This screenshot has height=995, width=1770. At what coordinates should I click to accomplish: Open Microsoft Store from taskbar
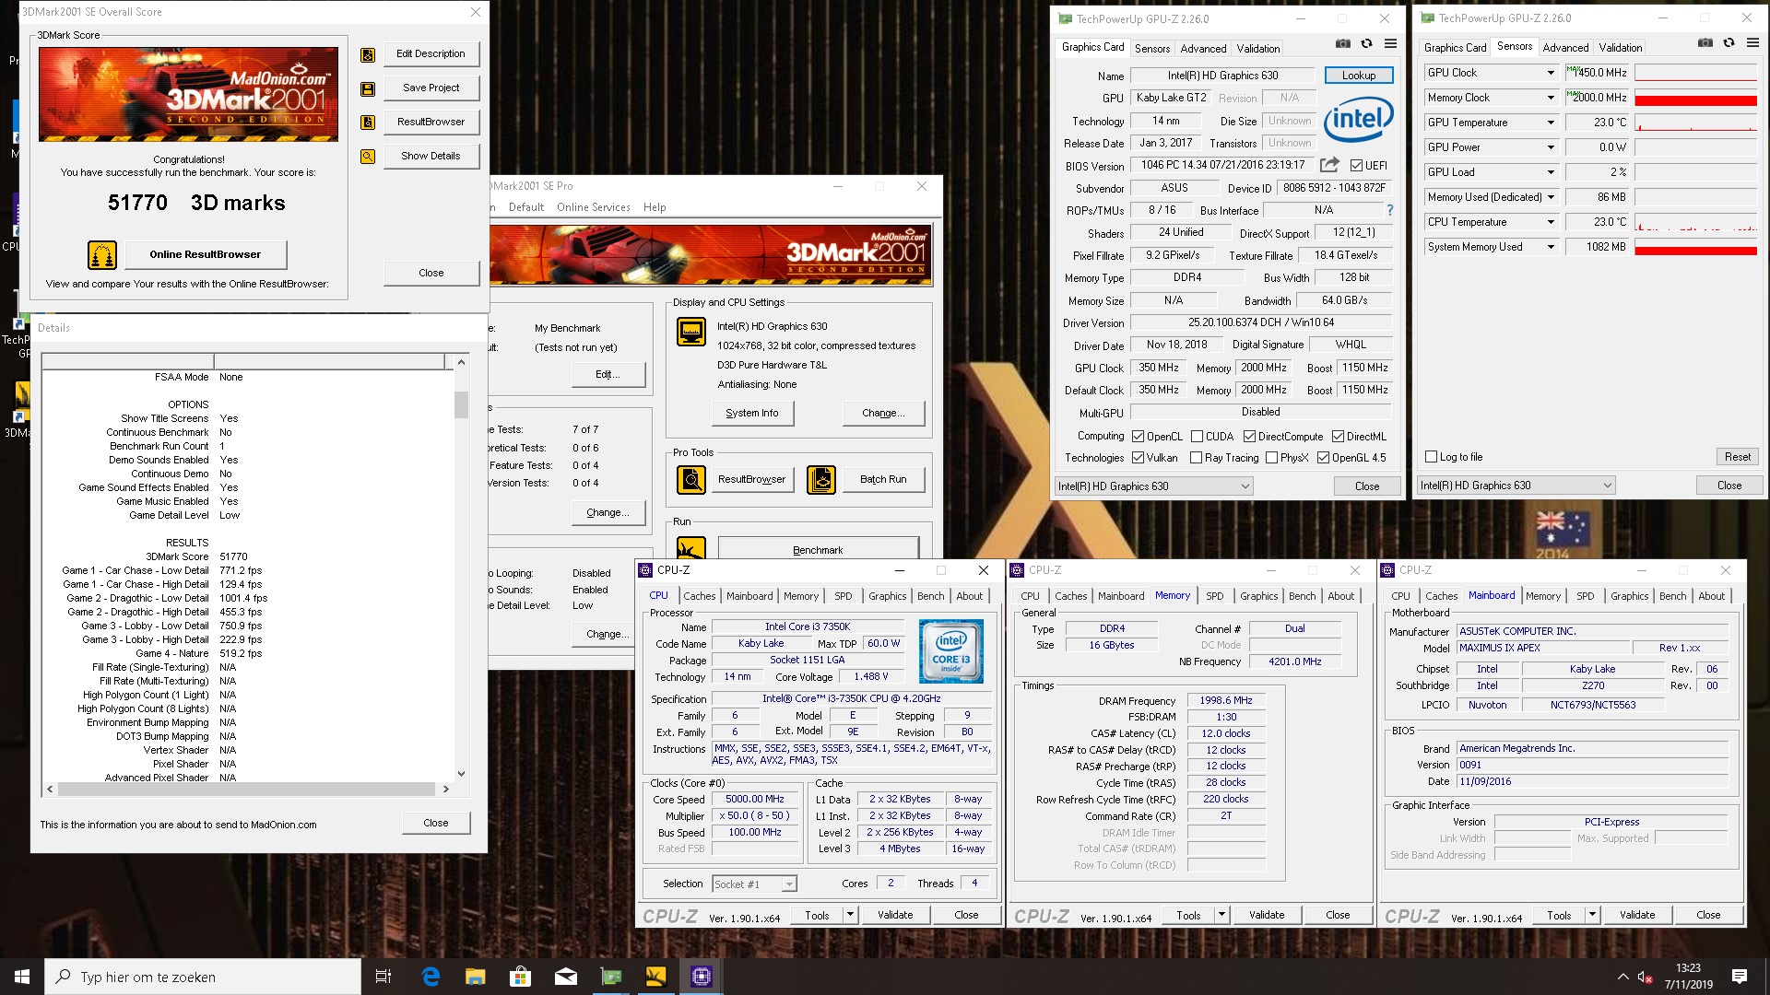521,977
